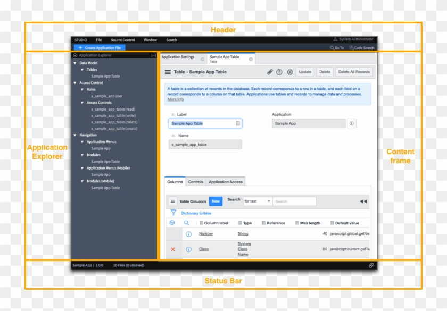
Task: Click red X delete marker on Class row
Action: (x=173, y=249)
